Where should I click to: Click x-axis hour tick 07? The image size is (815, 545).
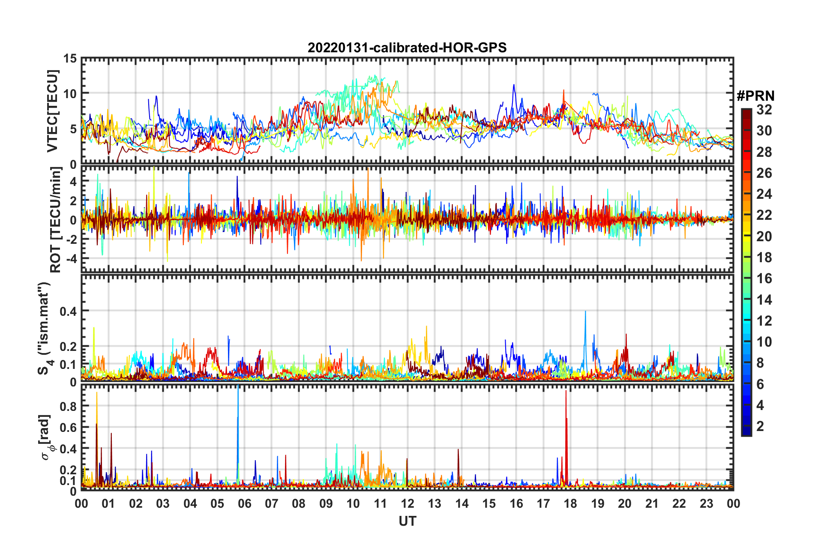click(272, 503)
